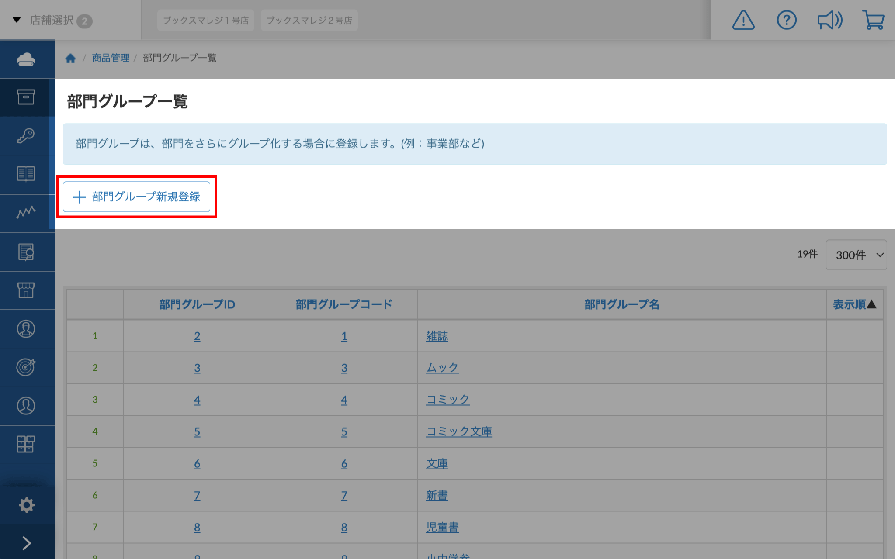The image size is (895, 559).
Task: Click group code 1 in 雑誌 row
Action: 344,336
